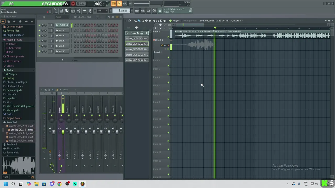Viewport: 335px width, 188px height.
Task: Click the Master mixer volume fader
Action: point(54,132)
